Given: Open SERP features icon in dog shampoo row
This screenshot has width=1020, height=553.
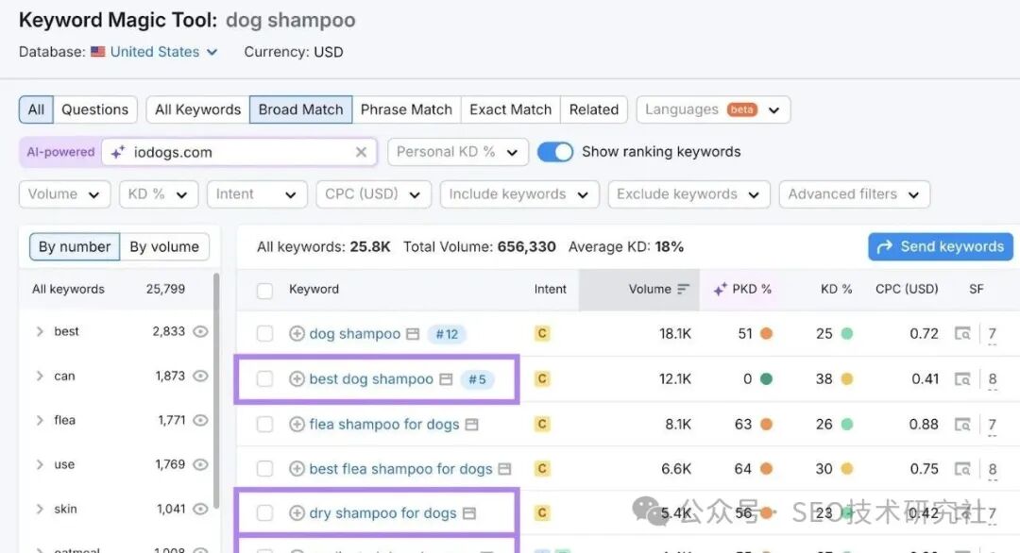Looking at the screenshot, I should tap(962, 334).
